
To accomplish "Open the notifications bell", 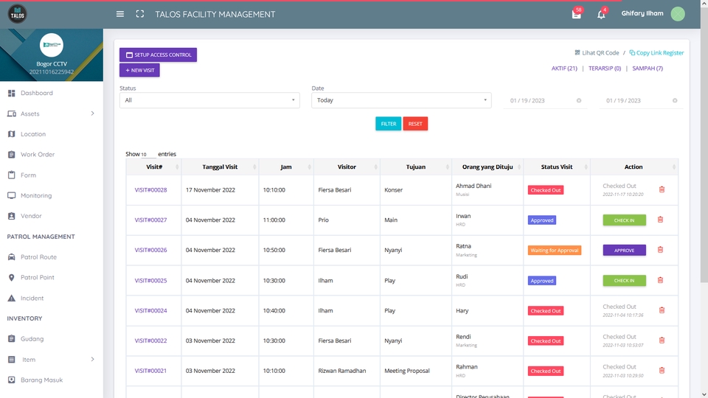I will tap(601, 15).
